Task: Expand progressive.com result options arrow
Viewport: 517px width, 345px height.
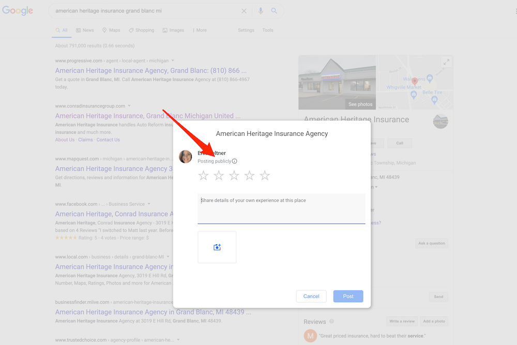Action: coord(173,60)
